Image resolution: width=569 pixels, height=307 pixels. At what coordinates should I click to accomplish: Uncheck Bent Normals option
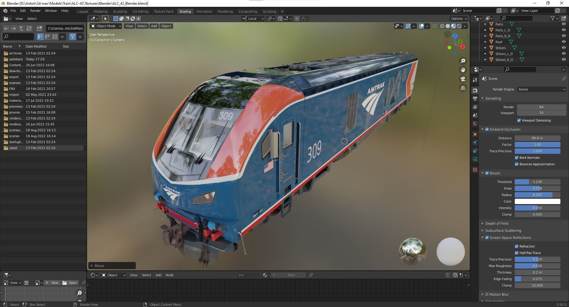tap(517, 158)
